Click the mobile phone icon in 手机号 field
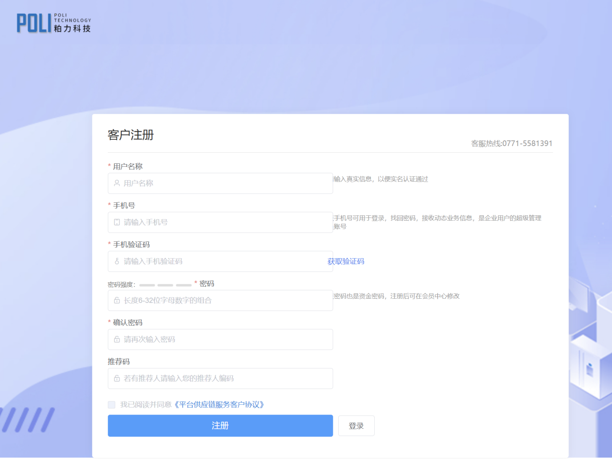The height and width of the screenshot is (459, 612). pyautogui.click(x=116, y=222)
